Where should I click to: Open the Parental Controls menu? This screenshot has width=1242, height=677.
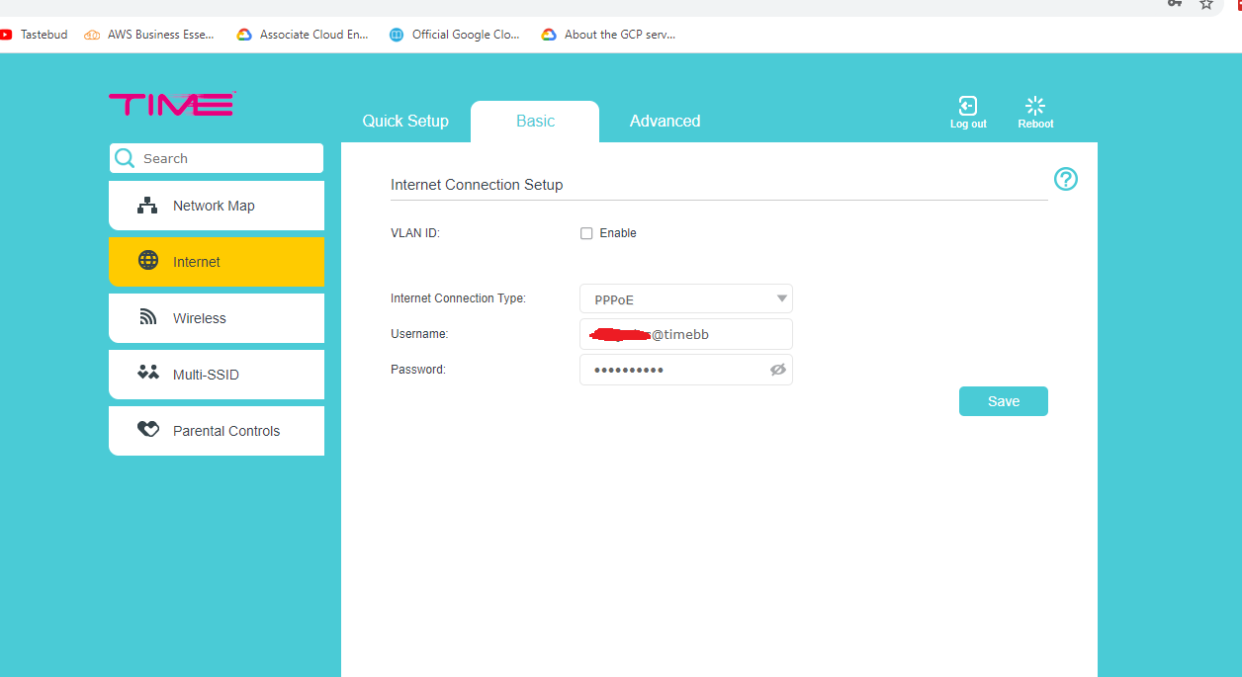pyautogui.click(x=217, y=431)
